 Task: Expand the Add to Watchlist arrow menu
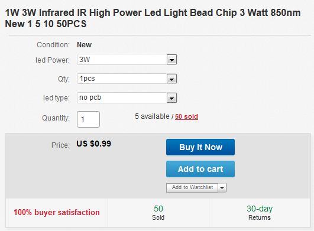pos(222,188)
